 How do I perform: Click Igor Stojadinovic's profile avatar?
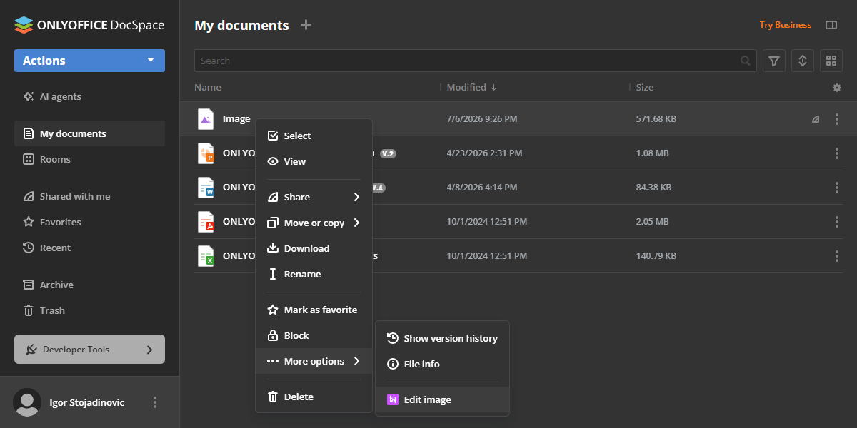click(28, 402)
